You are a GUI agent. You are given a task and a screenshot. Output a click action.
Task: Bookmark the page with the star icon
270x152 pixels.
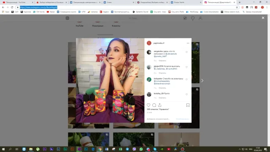[237, 7]
